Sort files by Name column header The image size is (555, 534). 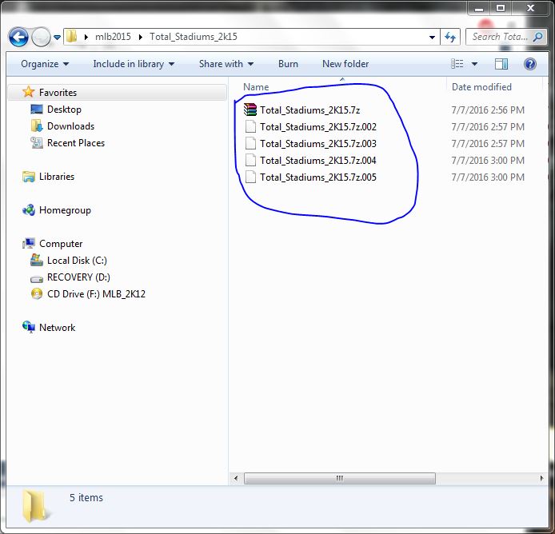(256, 87)
